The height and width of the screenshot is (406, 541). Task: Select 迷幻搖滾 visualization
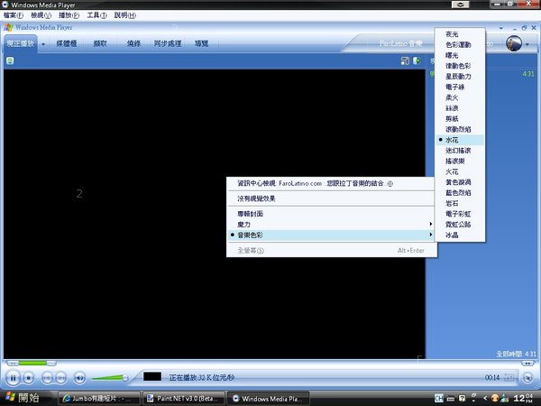coord(460,151)
